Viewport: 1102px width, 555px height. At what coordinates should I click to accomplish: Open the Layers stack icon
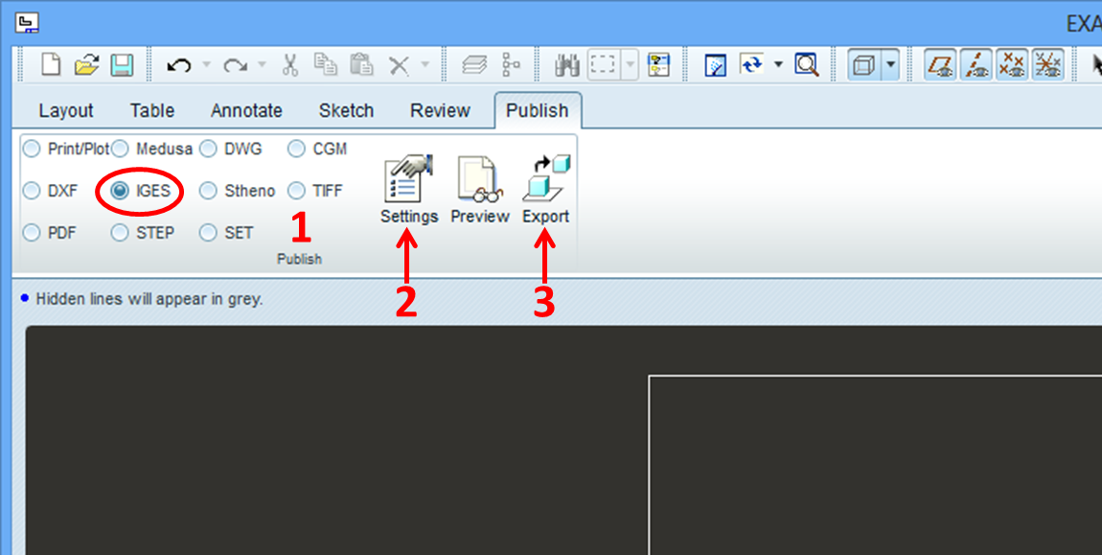(474, 65)
